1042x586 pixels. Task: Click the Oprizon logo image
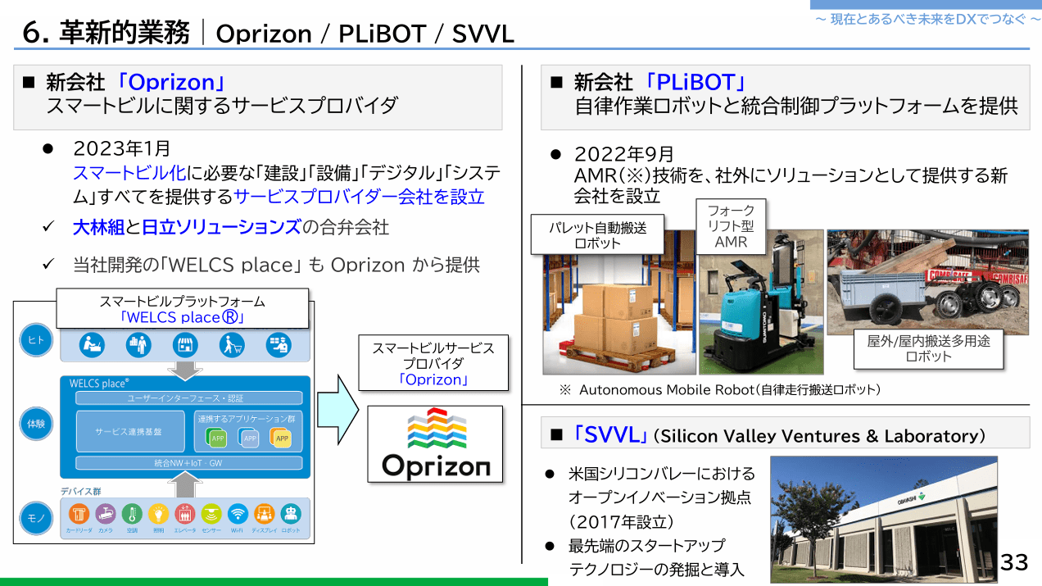click(x=435, y=443)
